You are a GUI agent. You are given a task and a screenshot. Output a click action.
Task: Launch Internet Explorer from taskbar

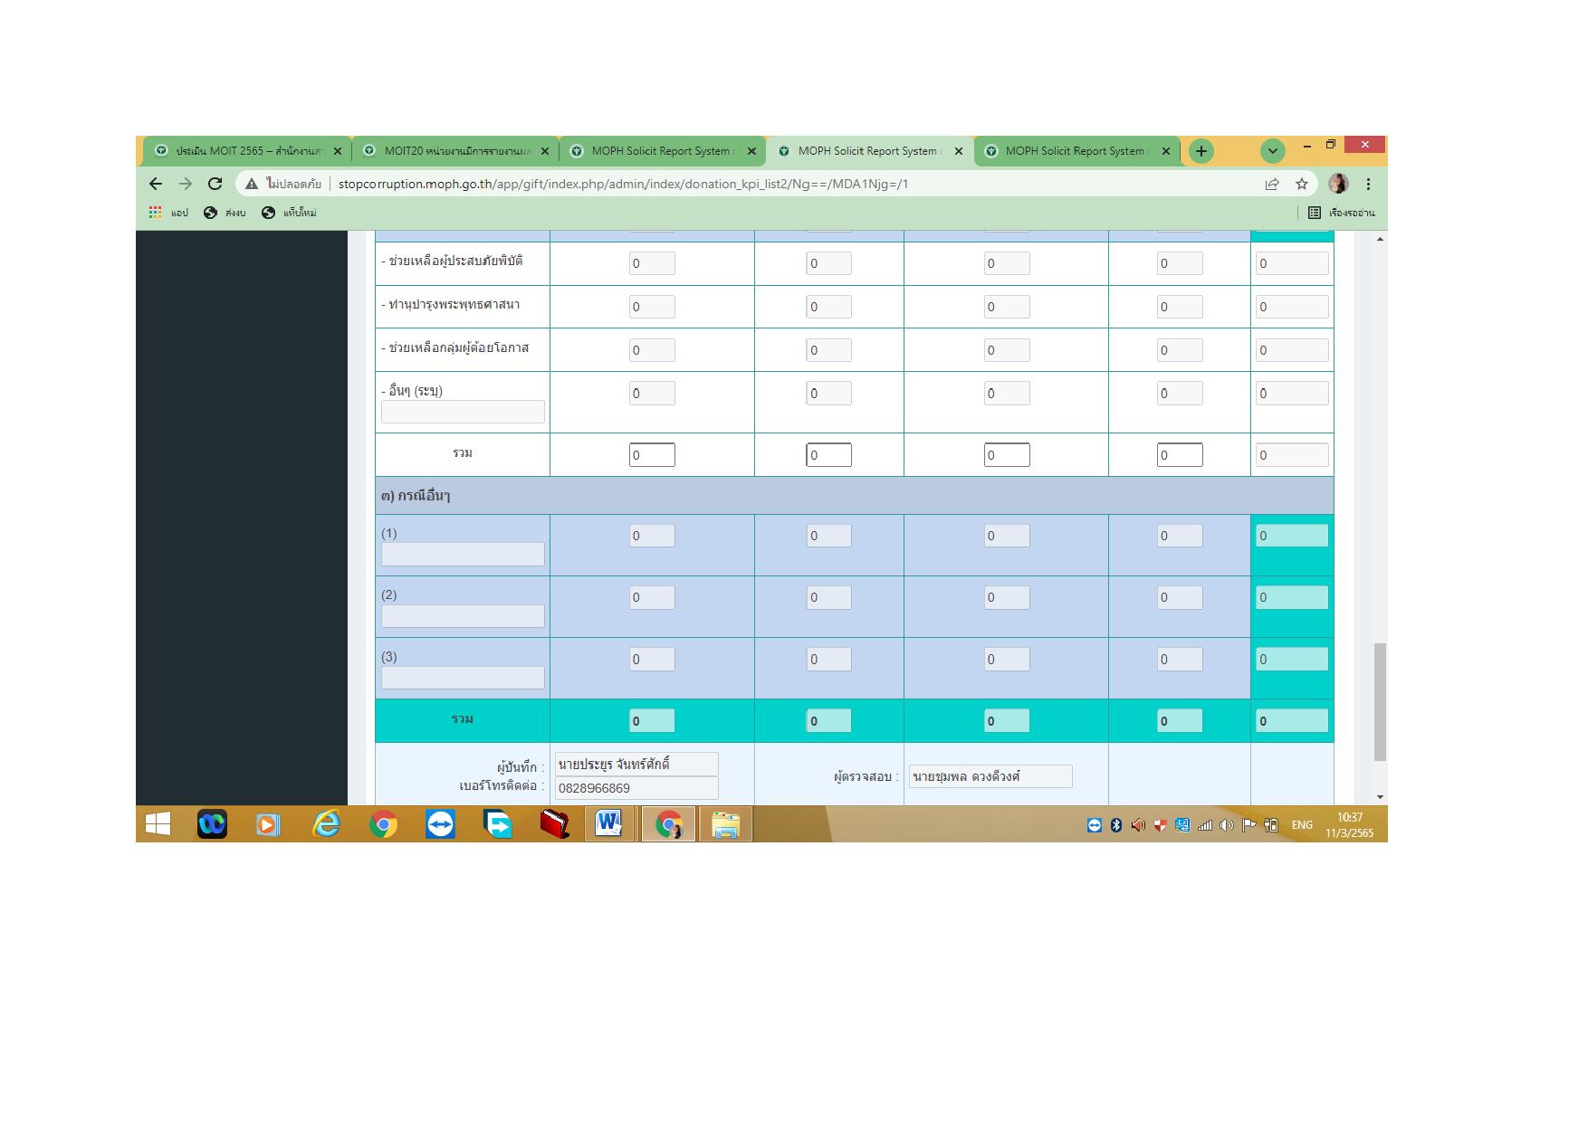coord(326,823)
